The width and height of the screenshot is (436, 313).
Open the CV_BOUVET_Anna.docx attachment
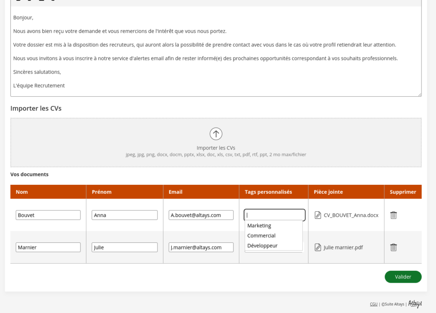pyautogui.click(x=351, y=215)
